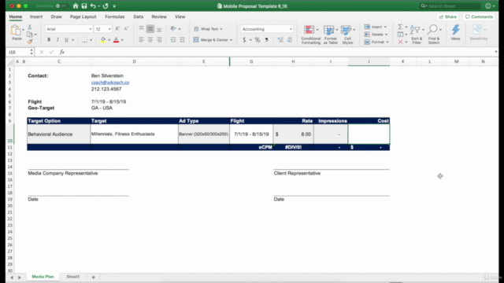Open the Draw ribbon tab
504x283 pixels.
[x=56, y=17]
